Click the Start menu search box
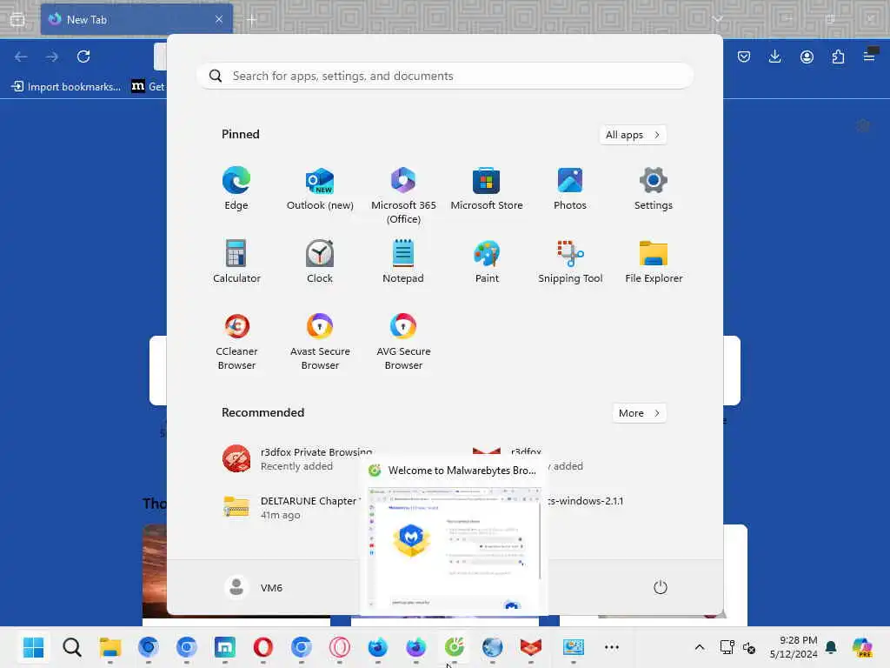This screenshot has height=668, width=890. coord(444,77)
